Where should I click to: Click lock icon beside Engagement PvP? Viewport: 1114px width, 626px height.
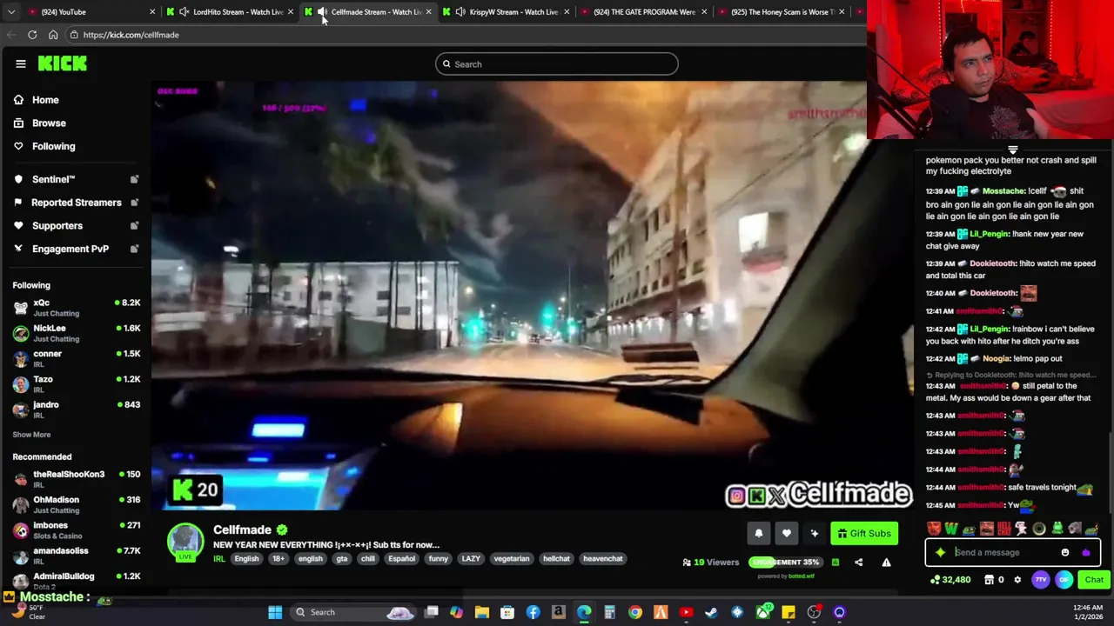[x=134, y=249]
